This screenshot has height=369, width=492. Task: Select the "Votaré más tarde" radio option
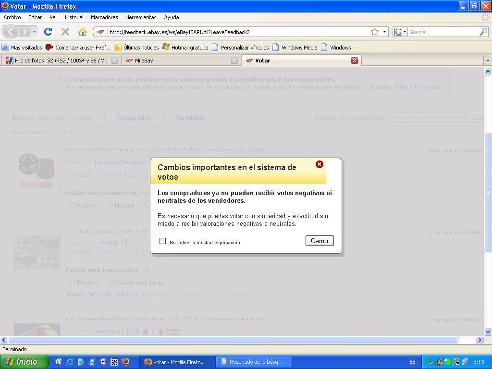[111, 282]
